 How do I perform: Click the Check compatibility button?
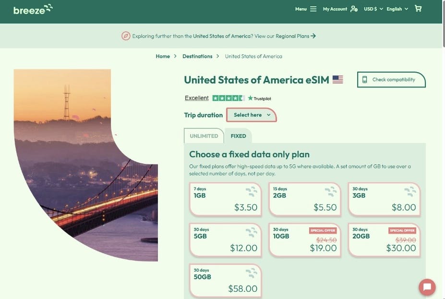click(391, 80)
